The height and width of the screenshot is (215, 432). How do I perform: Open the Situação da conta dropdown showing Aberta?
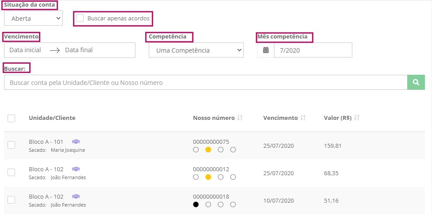point(33,19)
